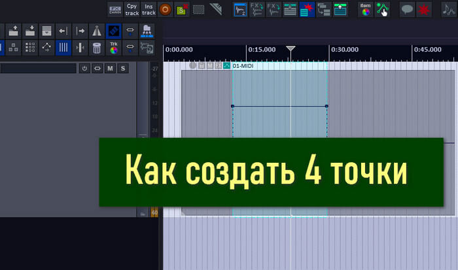Click lower routing connector icon with blue dot
458x270 pixels.
click(x=130, y=48)
